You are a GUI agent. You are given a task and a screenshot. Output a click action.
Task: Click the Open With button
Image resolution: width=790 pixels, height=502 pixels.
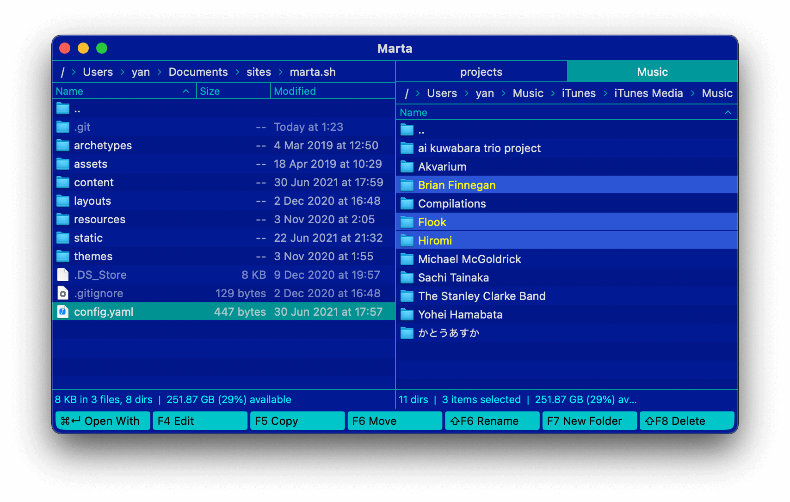coord(103,421)
